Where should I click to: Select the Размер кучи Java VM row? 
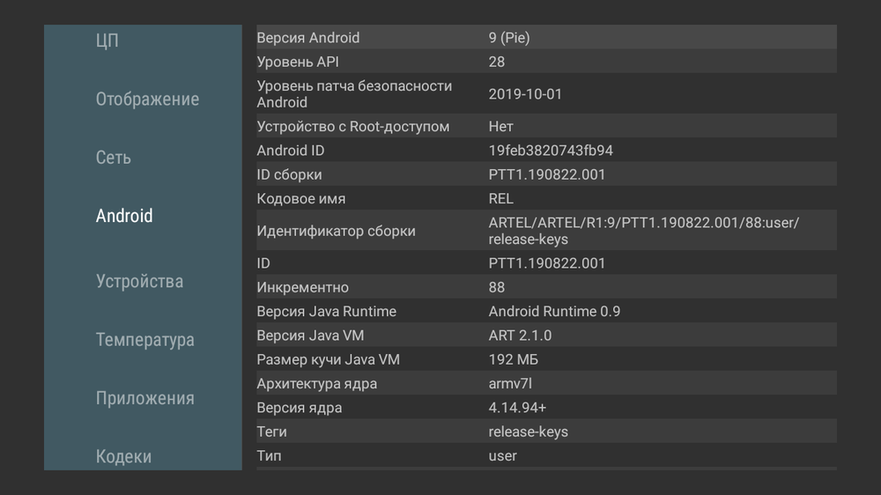pyautogui.click(x=546, y=359)
